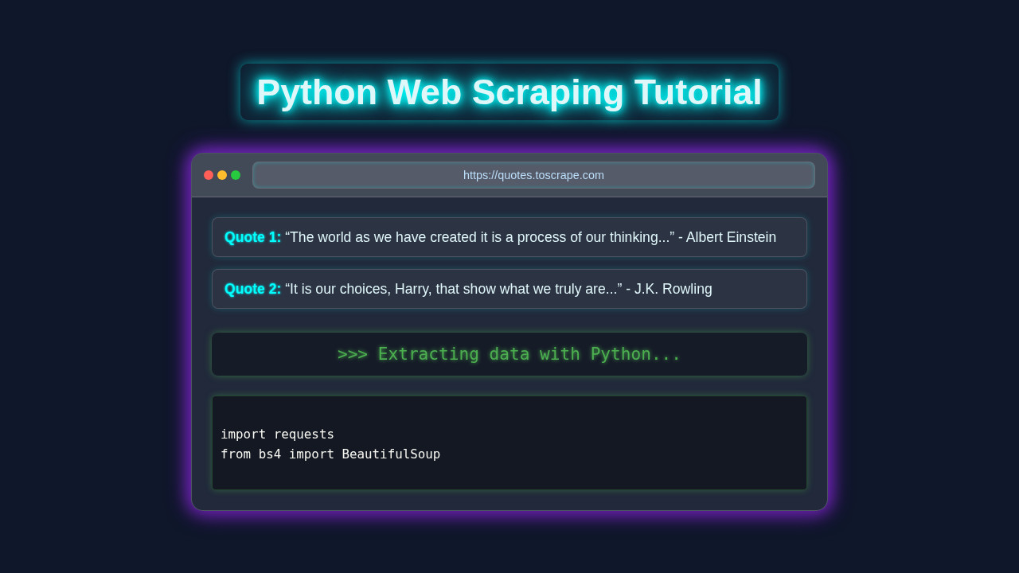This screenshot has width=1019, height=573.
Task: Select the J.K. Rowling quote card
Action: click(509, 288)
